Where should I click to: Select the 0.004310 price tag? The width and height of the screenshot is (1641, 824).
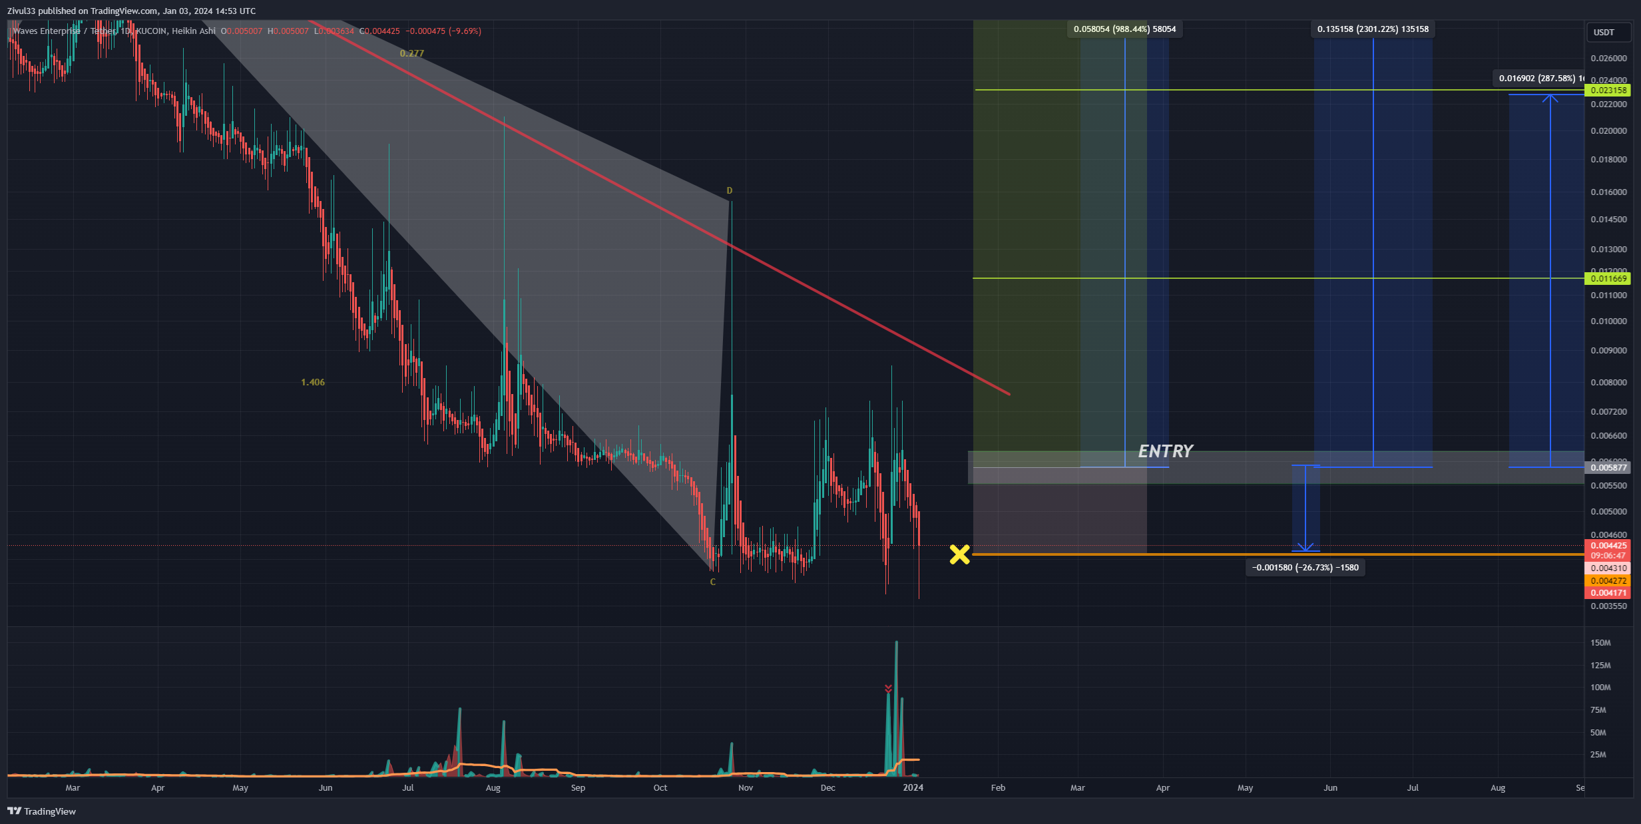click(1608, 568)
